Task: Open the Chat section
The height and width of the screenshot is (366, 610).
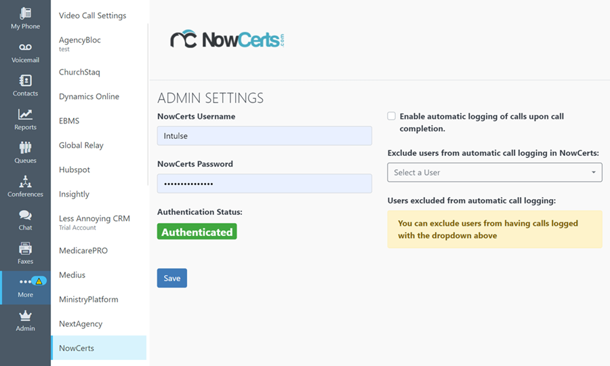Action: (x=25, y=220)
